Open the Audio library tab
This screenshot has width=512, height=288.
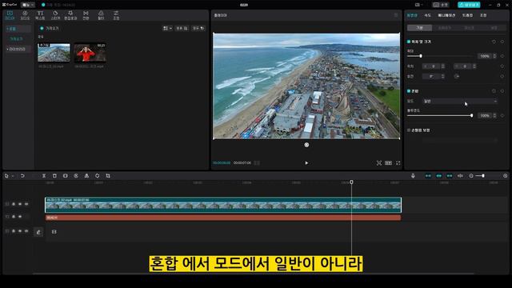(x=25, y=15)
